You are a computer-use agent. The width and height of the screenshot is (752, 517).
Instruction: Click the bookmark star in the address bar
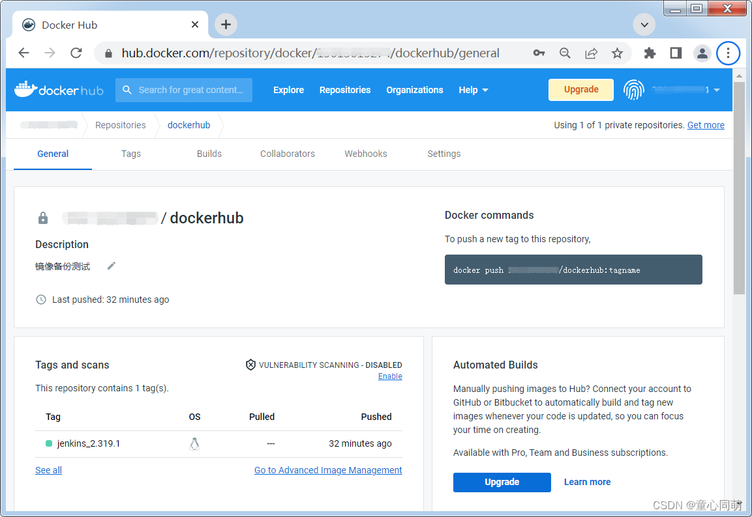[617, 53]
